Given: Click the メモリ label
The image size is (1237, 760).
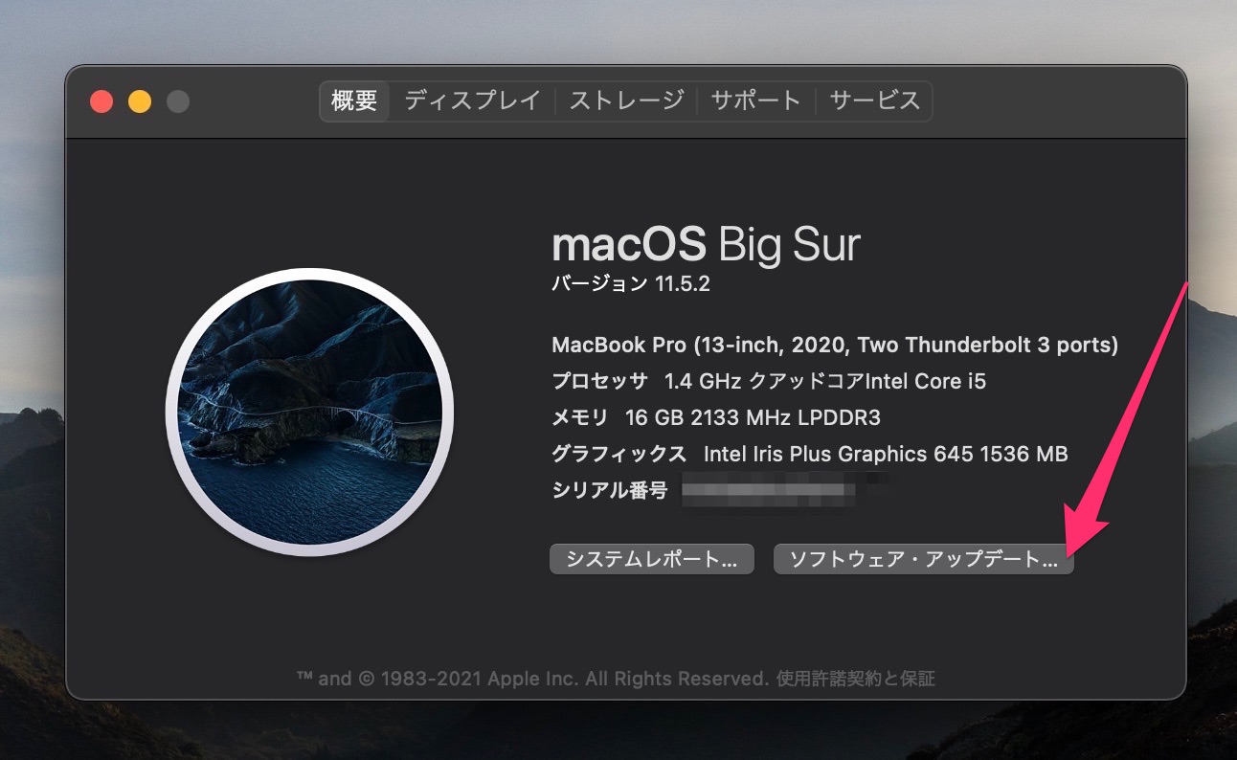Looking at the screenshot, I should tap(580, 417).
